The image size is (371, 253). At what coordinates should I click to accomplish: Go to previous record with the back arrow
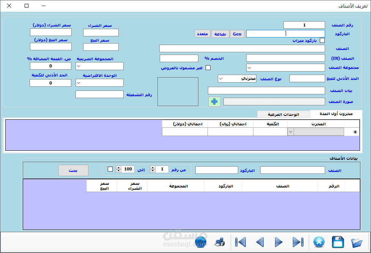click(260, 242)
